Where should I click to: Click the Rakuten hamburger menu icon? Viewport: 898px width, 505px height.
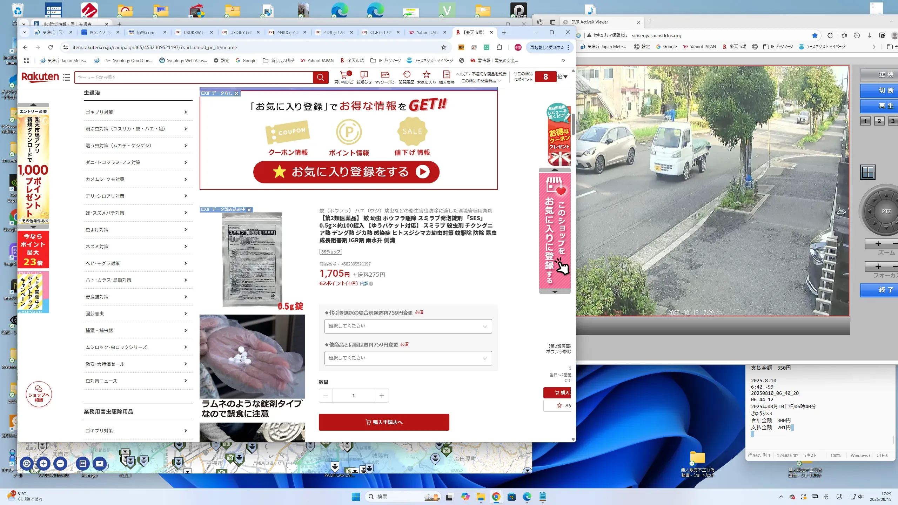tap(67, 77)
